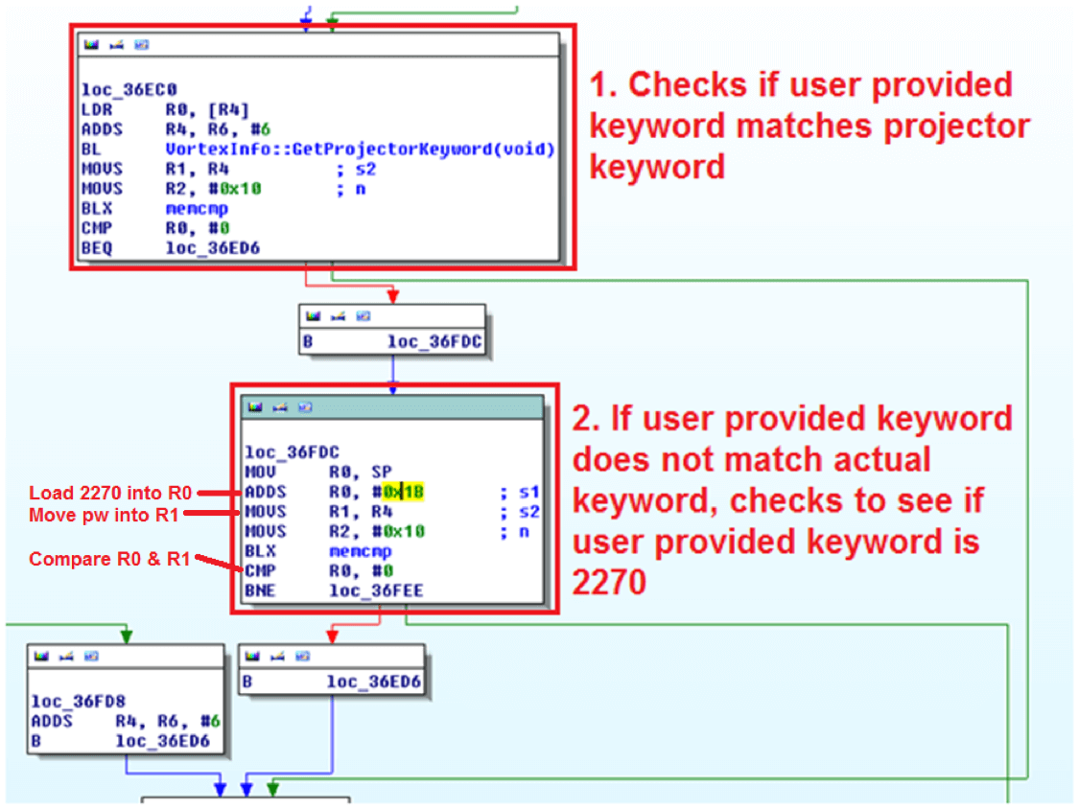Click loc_36FDC in the small branch node
This screenshot has height=809, width=1079.
(434, 342)
